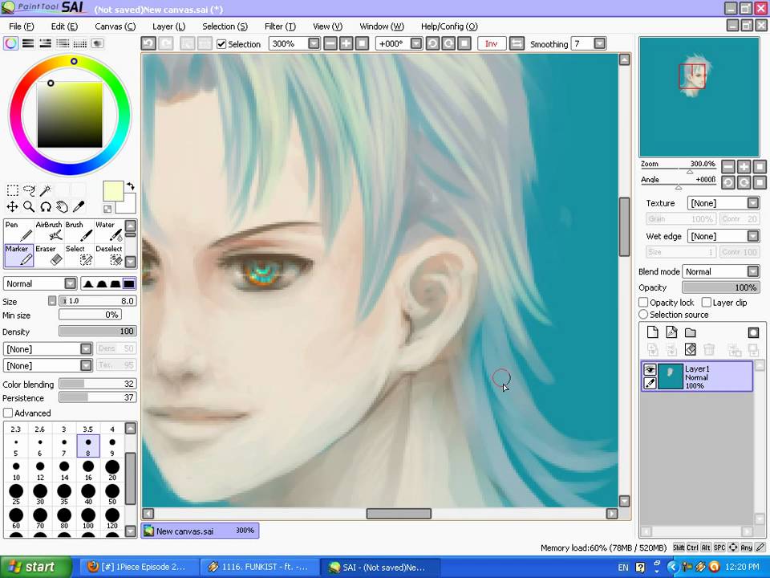The height and width of the screenshot is (578, 770).
Task: Select the Marker tool
Action: pyautogui.click(x=18, y=255)
